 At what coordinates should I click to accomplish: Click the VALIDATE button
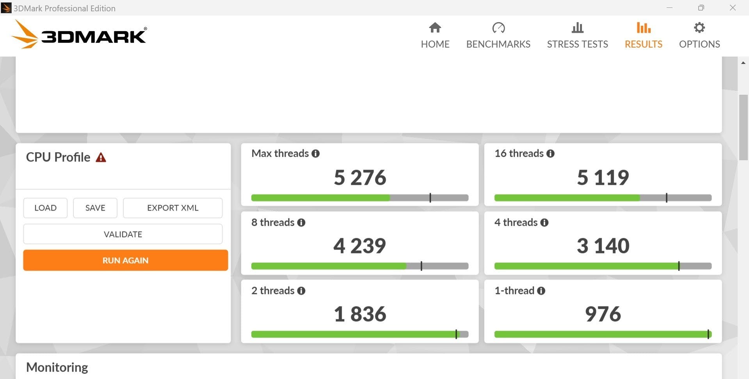click(123, 234)
